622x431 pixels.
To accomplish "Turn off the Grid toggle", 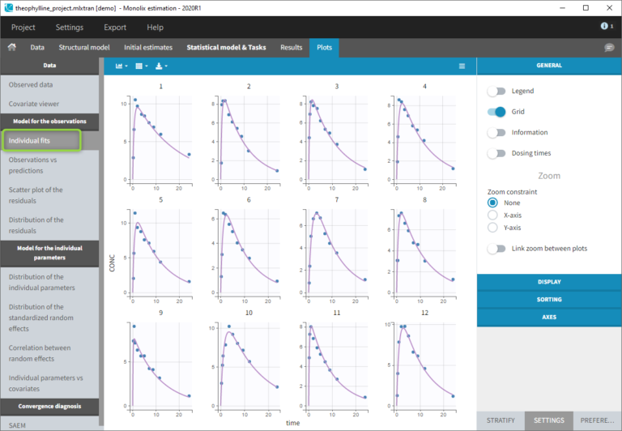I will pyautogui.click(x=496, y=112).
